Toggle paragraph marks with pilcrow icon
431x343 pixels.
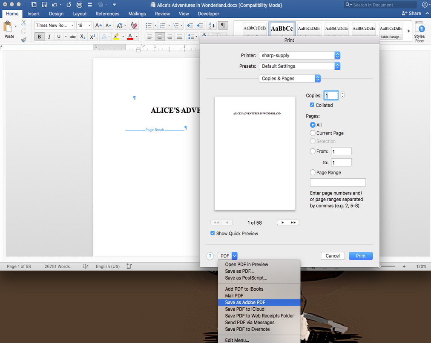pyautogui.click(x=223, y=26)
